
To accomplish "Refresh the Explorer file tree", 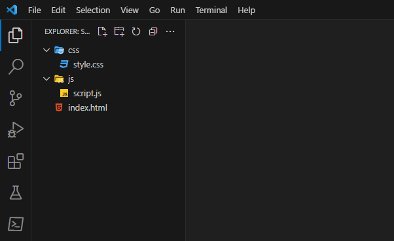I will coord(136,31).
